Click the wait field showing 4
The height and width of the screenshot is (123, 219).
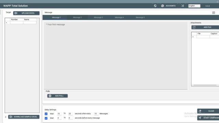click(x=59, y=118)
